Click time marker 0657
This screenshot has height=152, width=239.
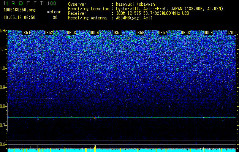pyautogui.click(x=163, y=33)
